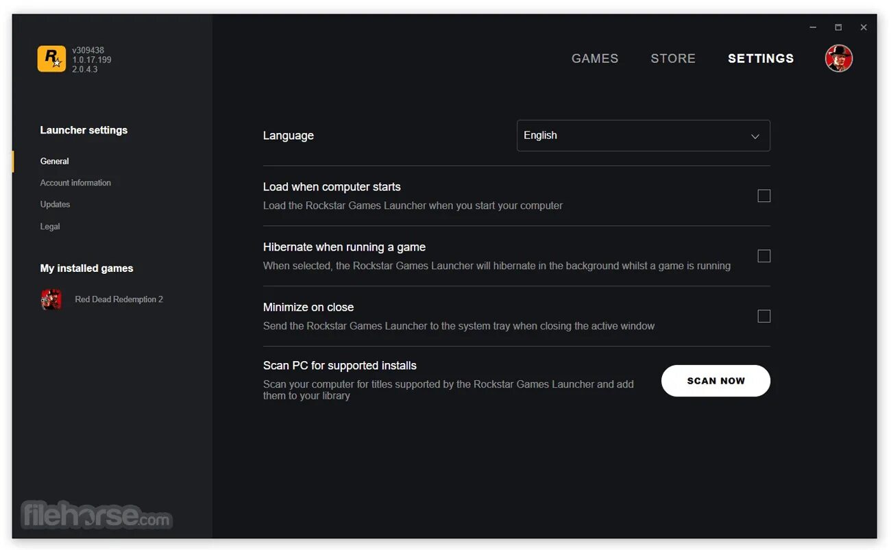Click the Red Dead Redemption 2 game icon
The height and width of the screenshot is (550, 891).
click(51, 299)
